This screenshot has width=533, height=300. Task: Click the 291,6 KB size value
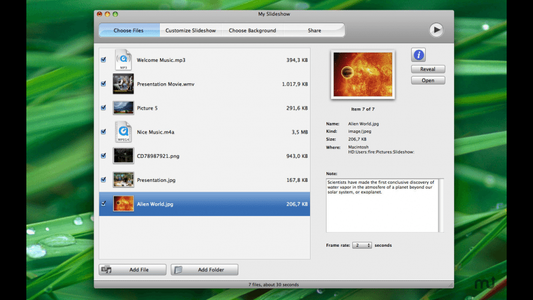(297, 108)
